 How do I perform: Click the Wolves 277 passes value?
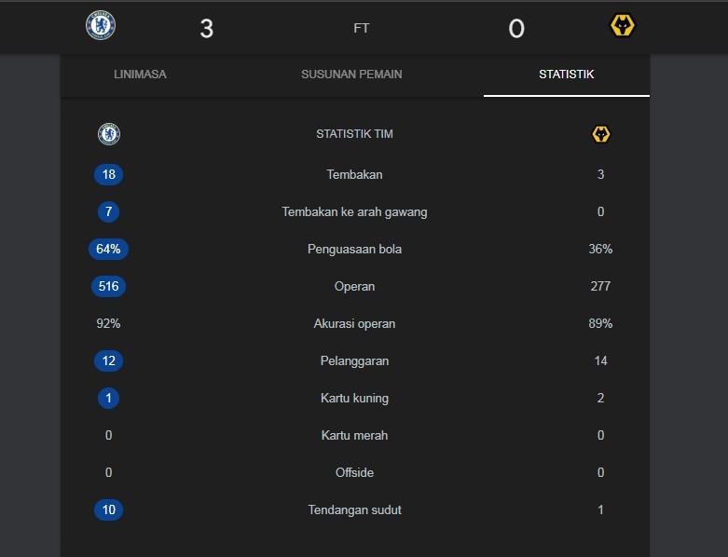pyautogui.click(x=600, y=286)
